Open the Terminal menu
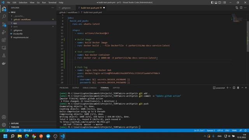 pyautogui.click(x=53, y=3)
